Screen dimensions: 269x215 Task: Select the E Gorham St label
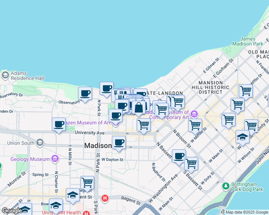tap(223, 68)
